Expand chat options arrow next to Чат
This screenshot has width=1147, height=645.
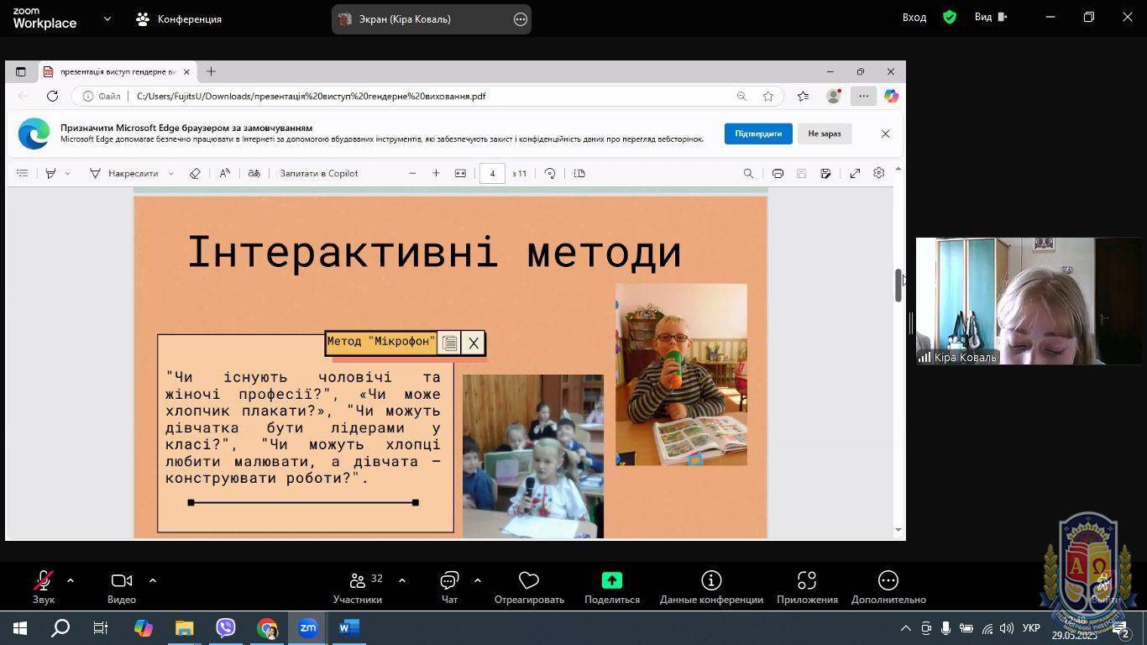pos(478,580)
